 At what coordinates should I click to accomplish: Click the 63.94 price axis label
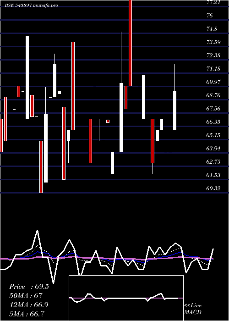(213, 149)
